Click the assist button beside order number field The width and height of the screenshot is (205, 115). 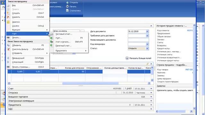point(82,31)
